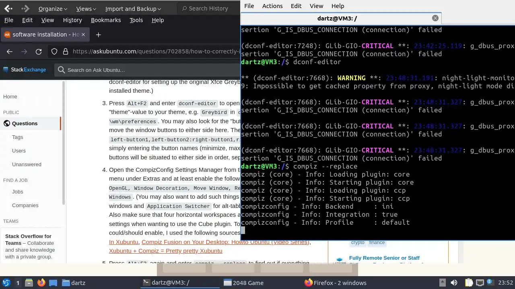Close the 'dartz@VM3: /' terminal tab
The width and height of the screenshot is (515, 289).
[435, 18]
